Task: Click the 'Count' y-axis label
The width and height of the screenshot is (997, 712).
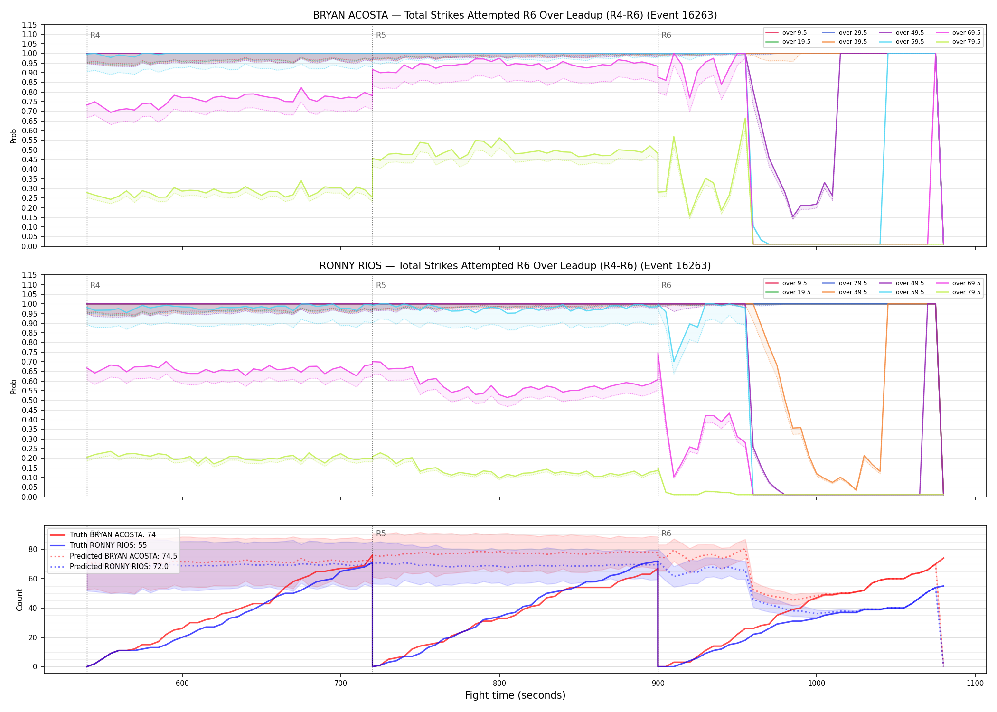Action: pos(19,600)
